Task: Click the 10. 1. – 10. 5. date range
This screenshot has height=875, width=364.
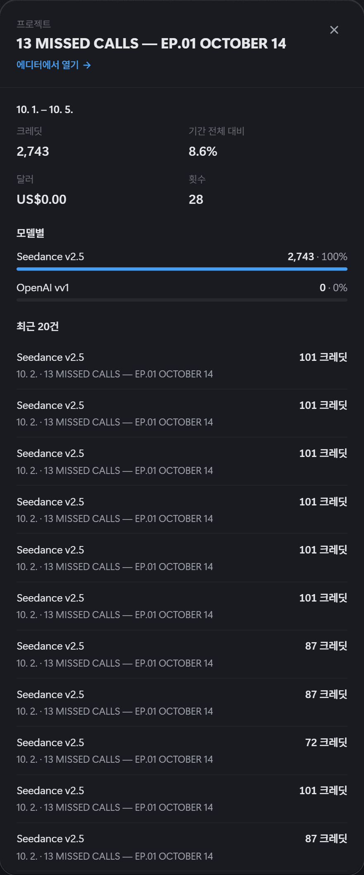Action: (x=45, y=110)
